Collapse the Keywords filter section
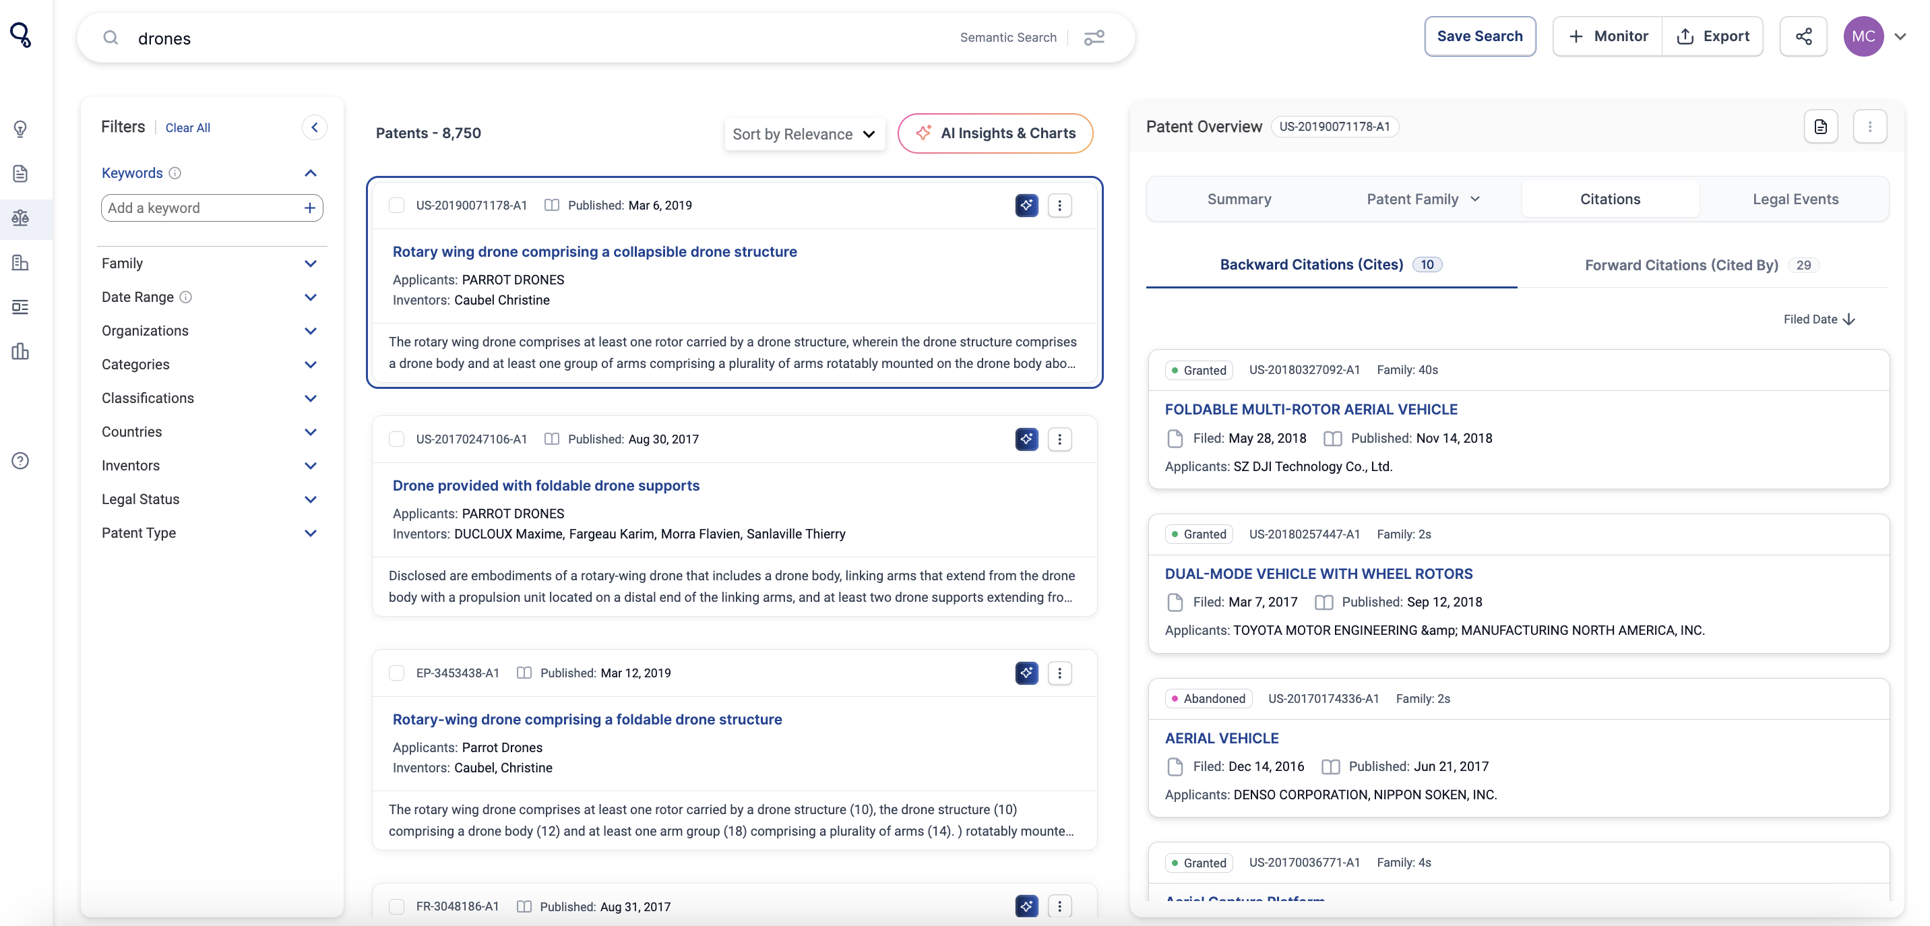The height and width of the screenshot is (926, 1930). point(310,173)
